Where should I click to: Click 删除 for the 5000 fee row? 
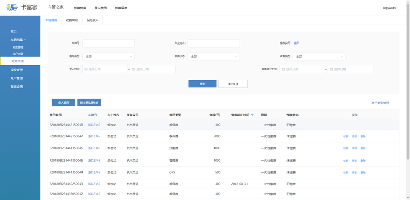point(363,136)
